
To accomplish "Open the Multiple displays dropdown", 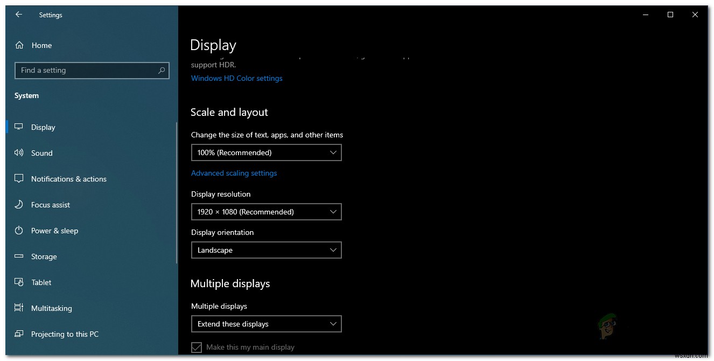I will click(x=267, y=324).
